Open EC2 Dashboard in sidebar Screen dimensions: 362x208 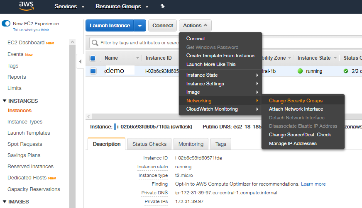(x=26, y=43)
